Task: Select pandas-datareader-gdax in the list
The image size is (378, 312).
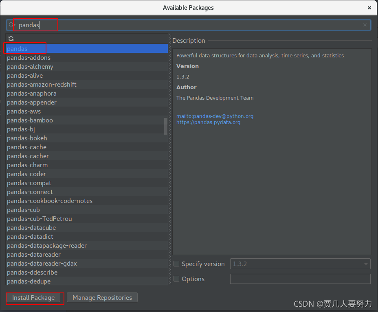Action: tap(87, 263)
